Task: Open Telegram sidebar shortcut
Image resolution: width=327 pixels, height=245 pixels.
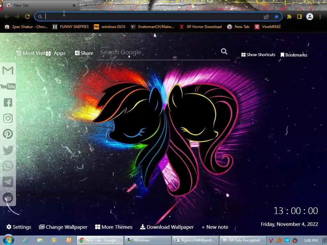Action: (x=8, y=182)
